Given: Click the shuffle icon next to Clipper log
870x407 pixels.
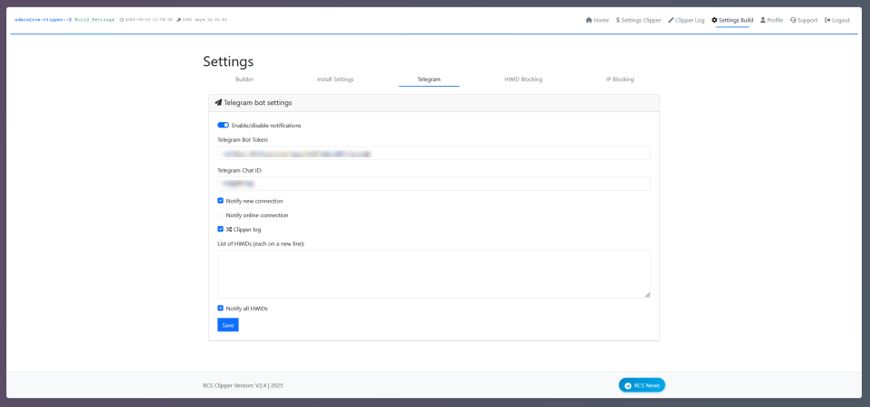Looking at the screenshot, I should click(229, 229).
